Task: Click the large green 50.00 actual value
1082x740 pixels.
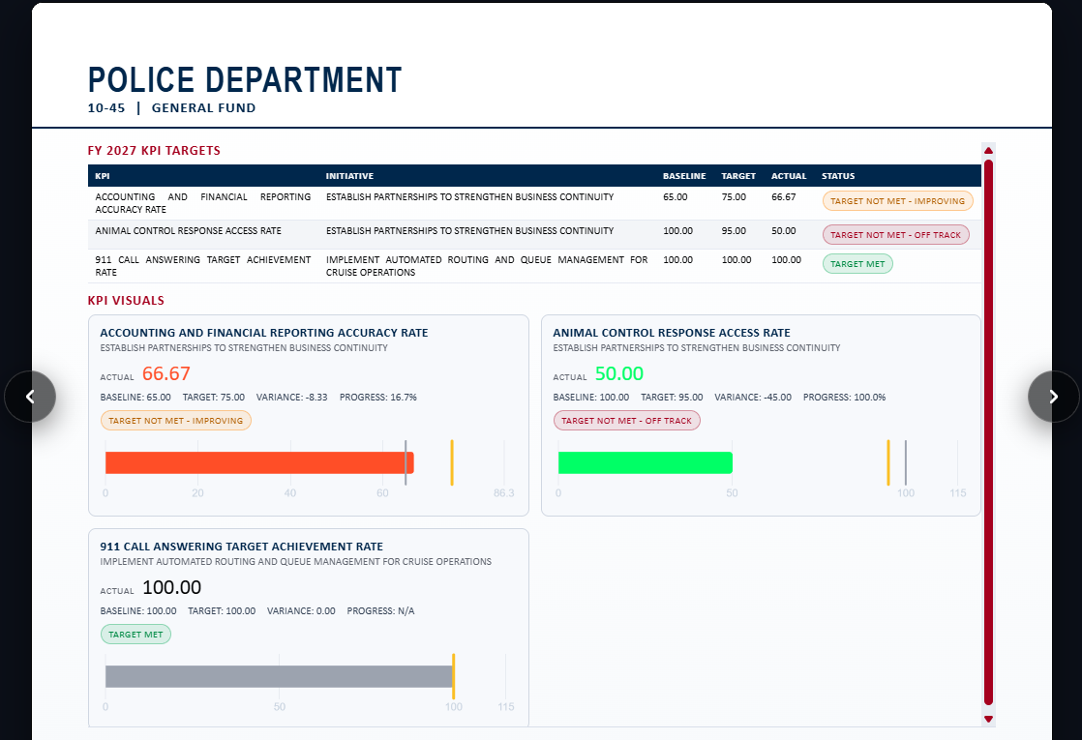Action: pyautogui.click(x=619, y=373)
